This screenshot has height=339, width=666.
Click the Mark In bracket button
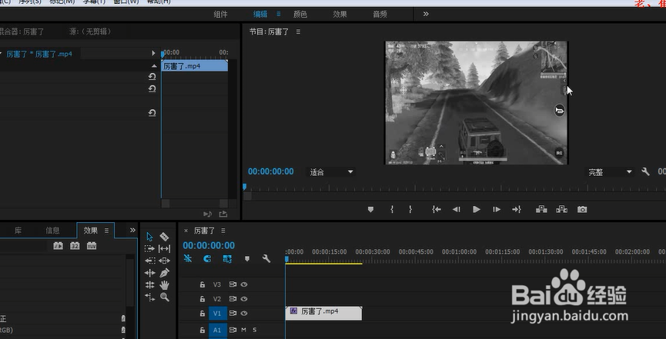(392, 209)
